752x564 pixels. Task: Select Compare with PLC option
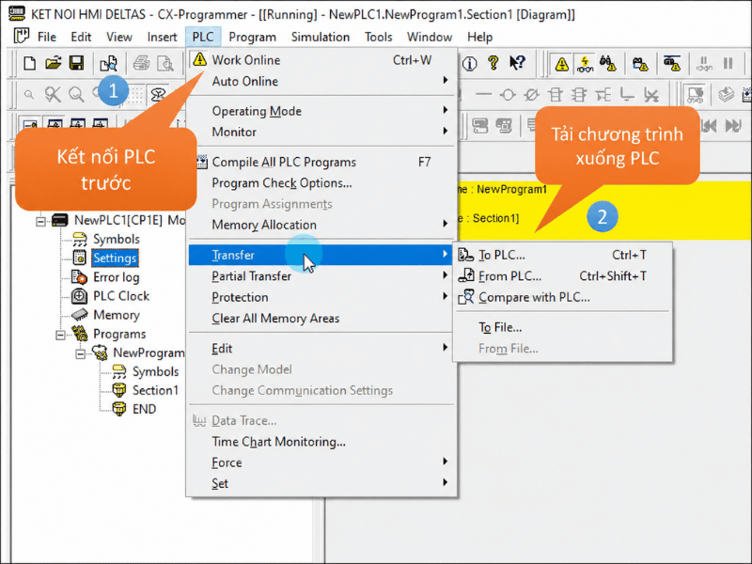[562, 297]
